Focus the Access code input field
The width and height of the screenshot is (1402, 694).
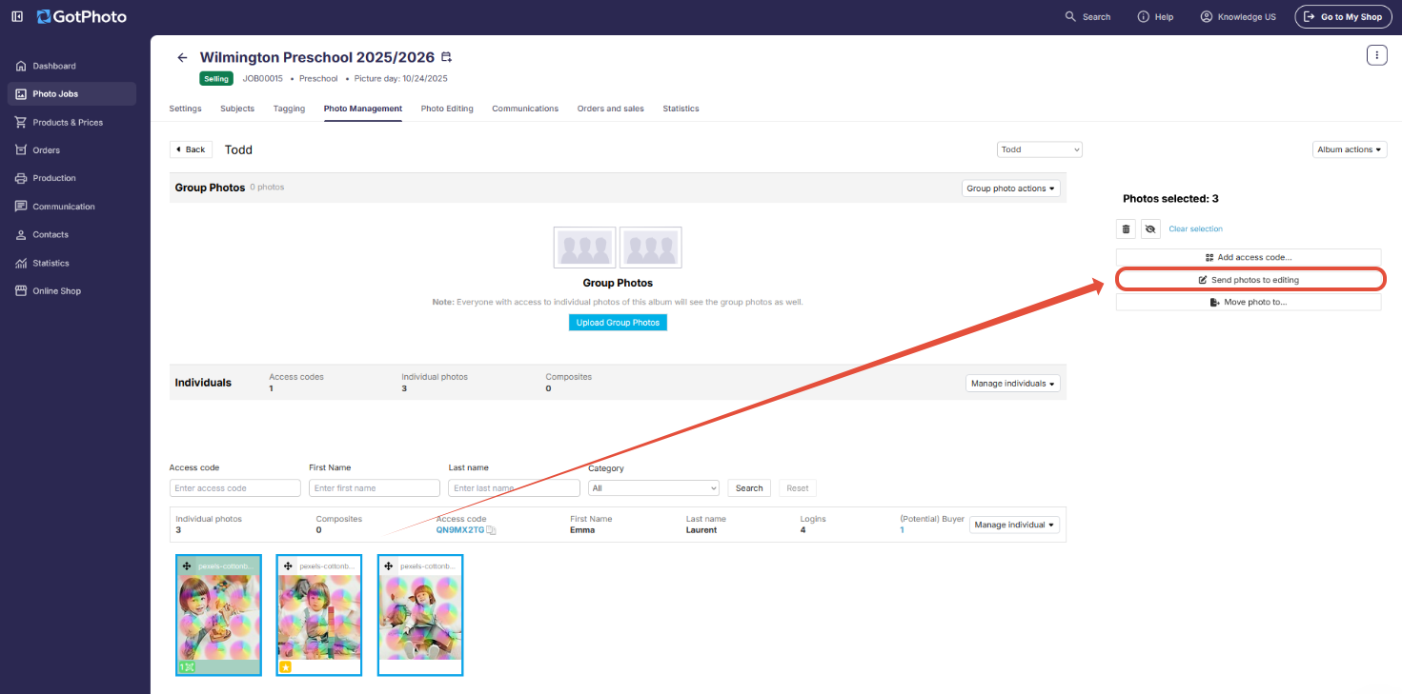pyautogui.click(x=235, y=488)
